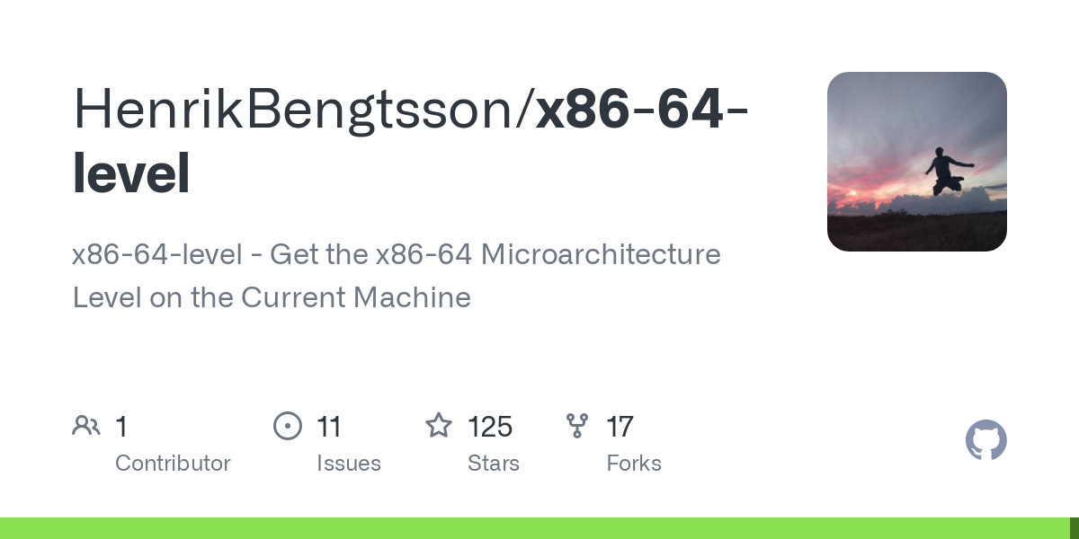This screenshot has height=539, width=1079.
Task: Click the fork count 17
Action: 620,426
